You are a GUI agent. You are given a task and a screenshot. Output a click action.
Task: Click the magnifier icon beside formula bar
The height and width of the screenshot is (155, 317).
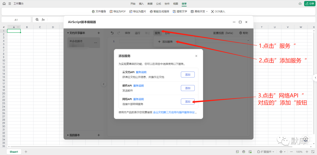point(37,20)
